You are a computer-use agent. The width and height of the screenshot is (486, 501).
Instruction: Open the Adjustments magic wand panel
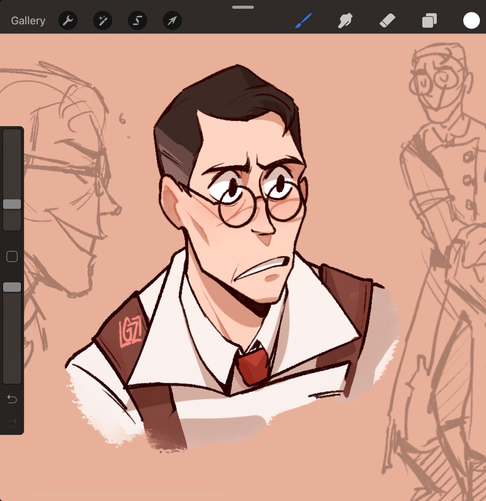[x=102, y=20]
